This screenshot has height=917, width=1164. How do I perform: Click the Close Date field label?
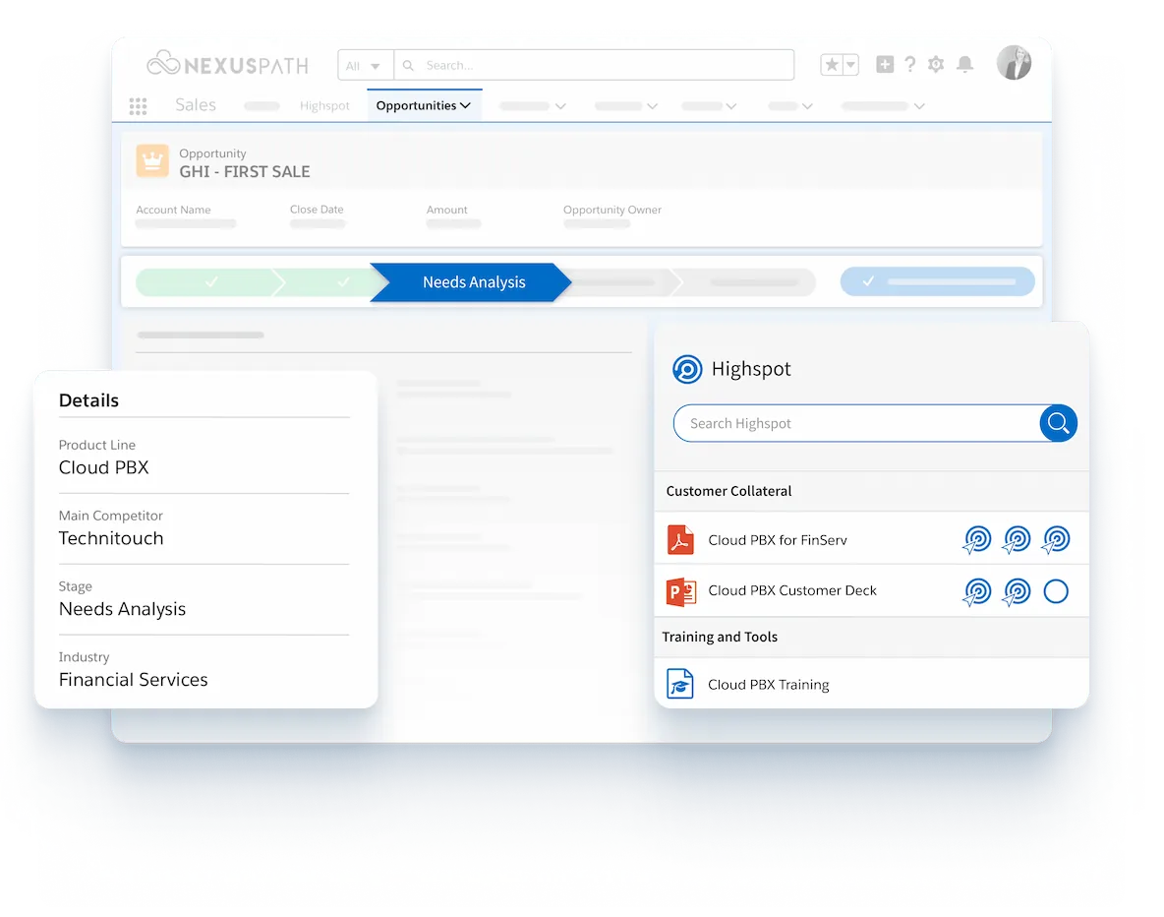tap(317, 210)
